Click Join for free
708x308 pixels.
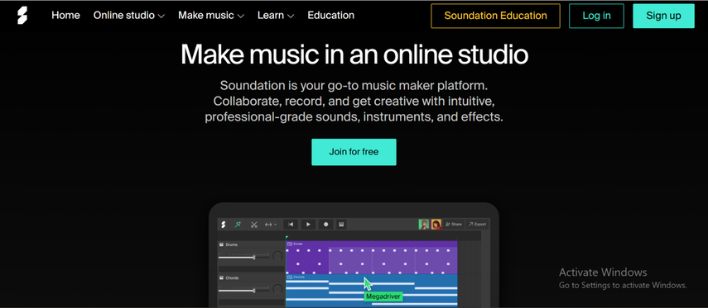[x=354, y=152]
